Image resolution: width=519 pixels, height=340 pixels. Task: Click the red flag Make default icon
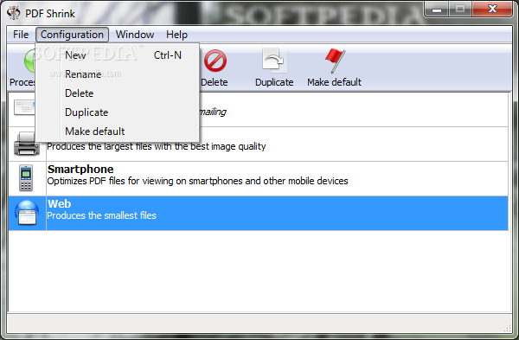tap(335, 61)
